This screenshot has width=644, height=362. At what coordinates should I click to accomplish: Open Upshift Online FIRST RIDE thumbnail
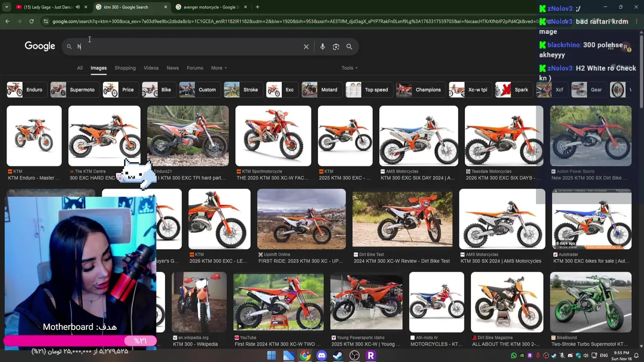pos(301,219)
